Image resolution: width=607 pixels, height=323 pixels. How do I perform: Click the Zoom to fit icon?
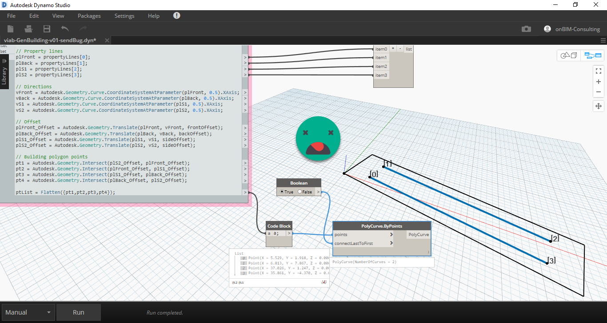(598, 71)
